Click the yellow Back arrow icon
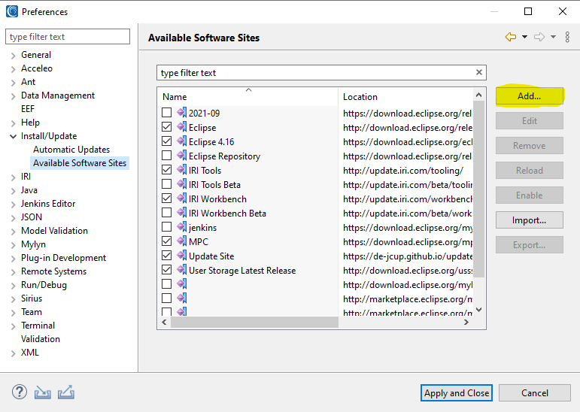Image resolution: width=580 pixels, height=412 pixels. 511,37
